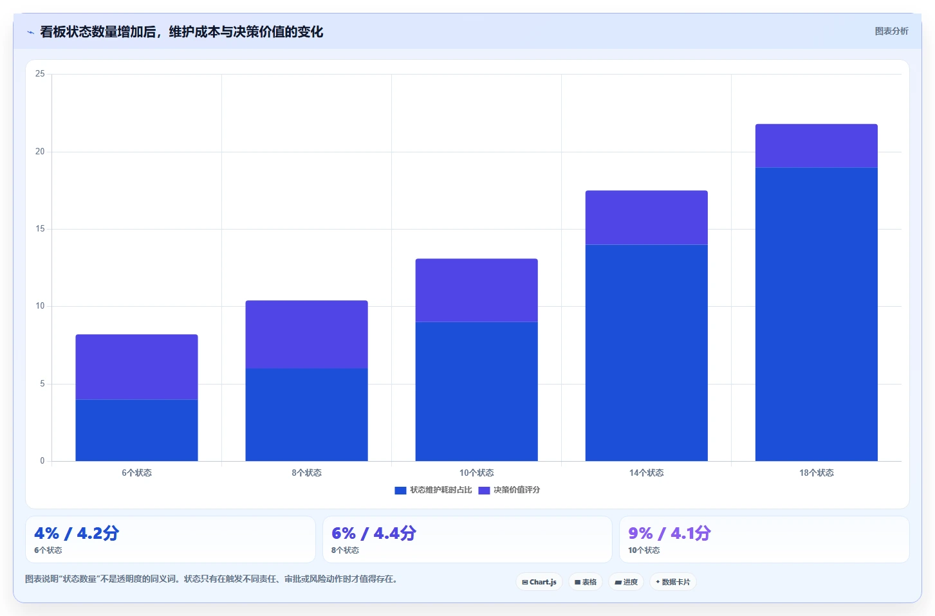The image size is (935, 616).
Task: Select the 表格 tag chip
Action: tap(586, 582)
